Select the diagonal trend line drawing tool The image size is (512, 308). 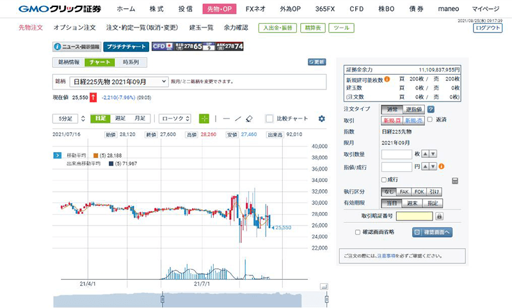pos(237,118)
